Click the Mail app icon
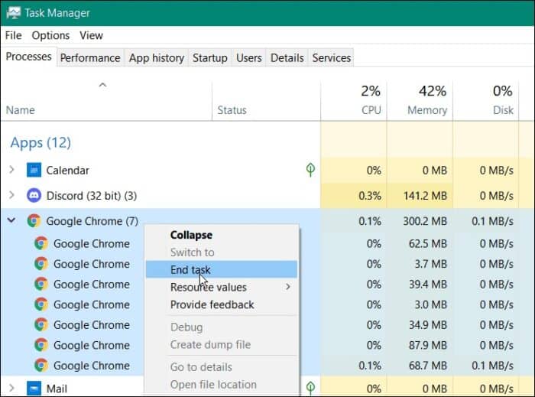The width and height of the screenshot is (535, 397). (34, 389)
